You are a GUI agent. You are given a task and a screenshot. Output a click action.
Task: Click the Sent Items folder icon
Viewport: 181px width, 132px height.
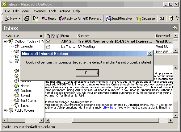[x=17, y=101]
